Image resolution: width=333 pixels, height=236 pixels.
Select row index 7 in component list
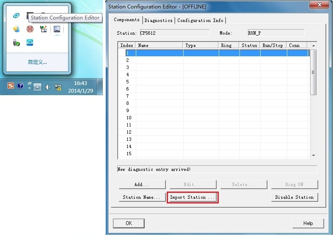[214, 96]
